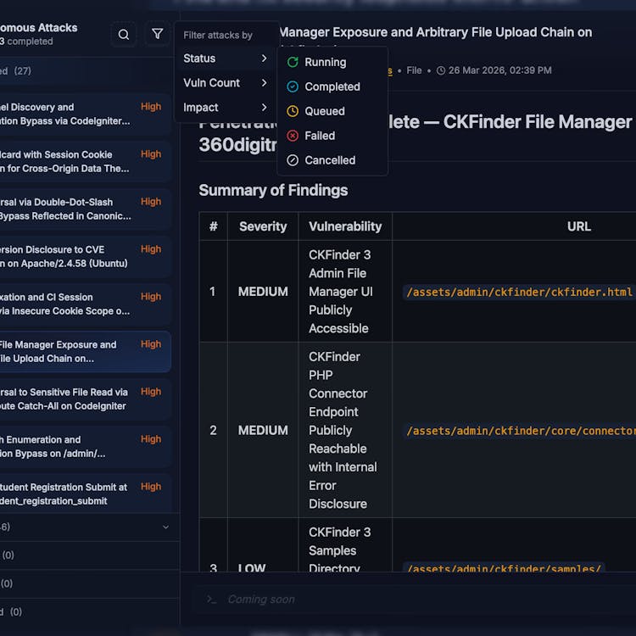Viewport: 636px width, 636px height.
Task: Collapse the group showing (27) attacks
Action: (x=89, y=71)
